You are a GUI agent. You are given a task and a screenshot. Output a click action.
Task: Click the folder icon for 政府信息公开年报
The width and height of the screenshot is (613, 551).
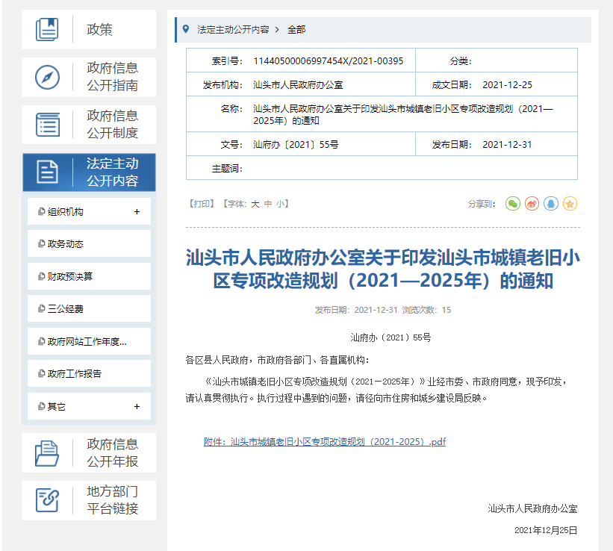click(47, 453)
